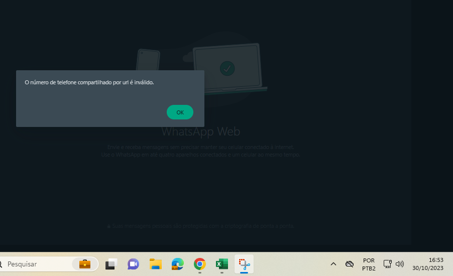This screenshot has width=453, height=276.
Task: Open the network status tray icon
Action: tap(387, 264)
